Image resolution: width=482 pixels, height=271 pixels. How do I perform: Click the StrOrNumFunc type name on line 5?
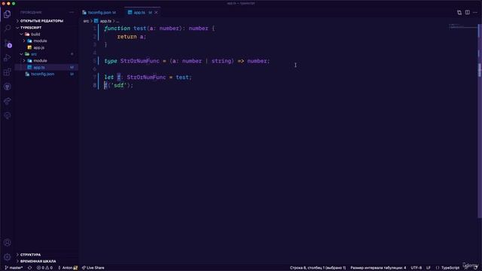point(140,61)
